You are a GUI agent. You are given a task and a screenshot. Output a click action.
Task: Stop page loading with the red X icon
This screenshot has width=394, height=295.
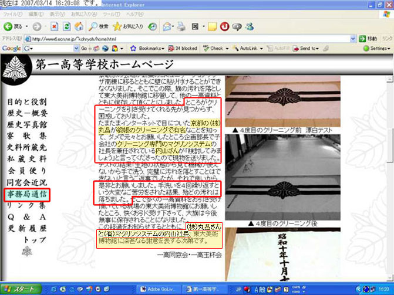click(x=54, y=26)
